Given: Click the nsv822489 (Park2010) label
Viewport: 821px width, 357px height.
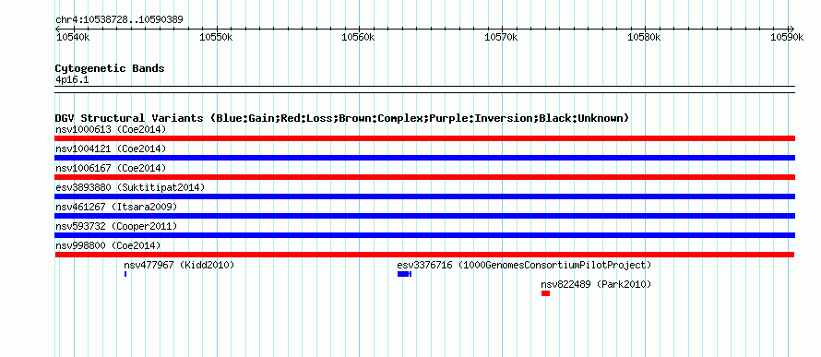Looking at the screenshot, I should click(x=596, y=284).
